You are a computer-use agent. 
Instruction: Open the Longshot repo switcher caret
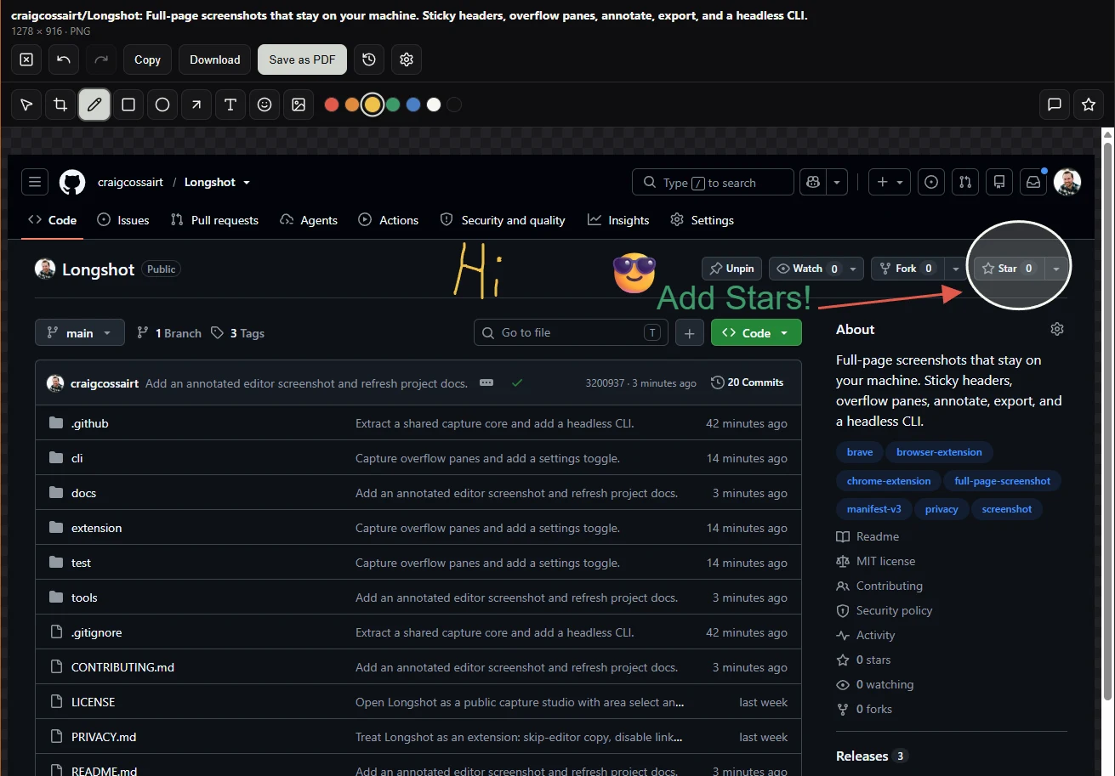(x=247, y=183)
